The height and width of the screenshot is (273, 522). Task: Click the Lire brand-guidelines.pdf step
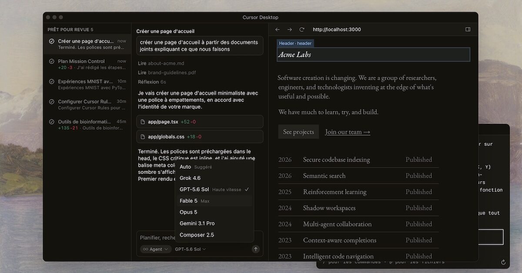tap(167, 73)
